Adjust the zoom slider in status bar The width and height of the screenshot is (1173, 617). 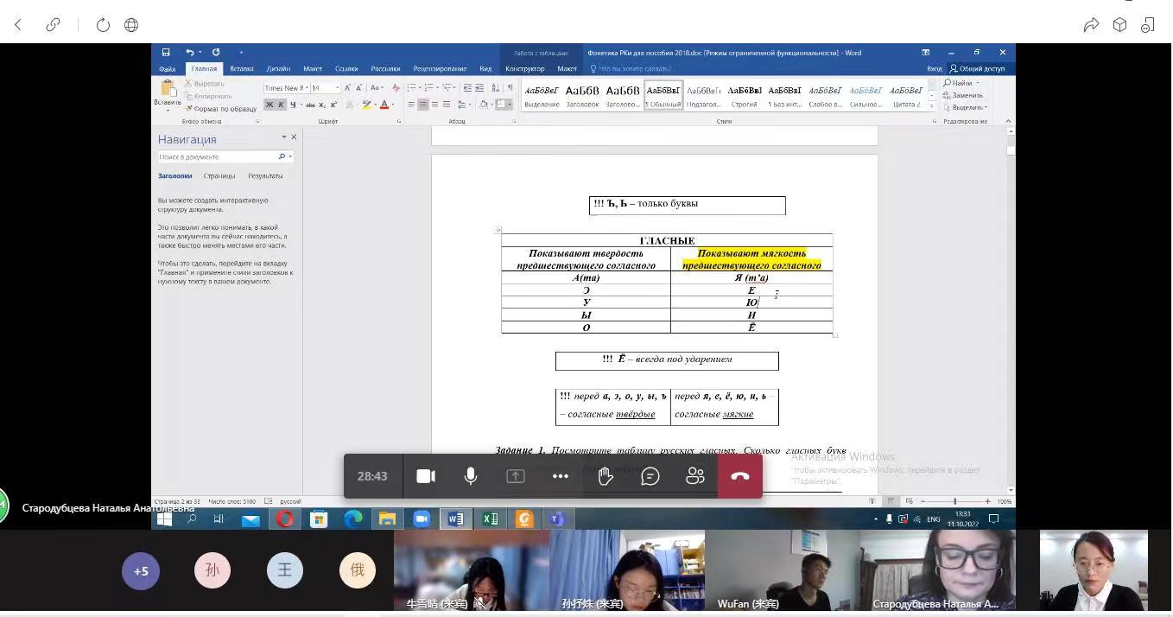[x=954, y=501]
